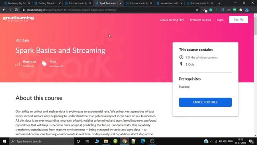Screen dimensions: 257x145
Task: Launch Microsoft Edge from taskbar
Action: [x=143, y=141]
